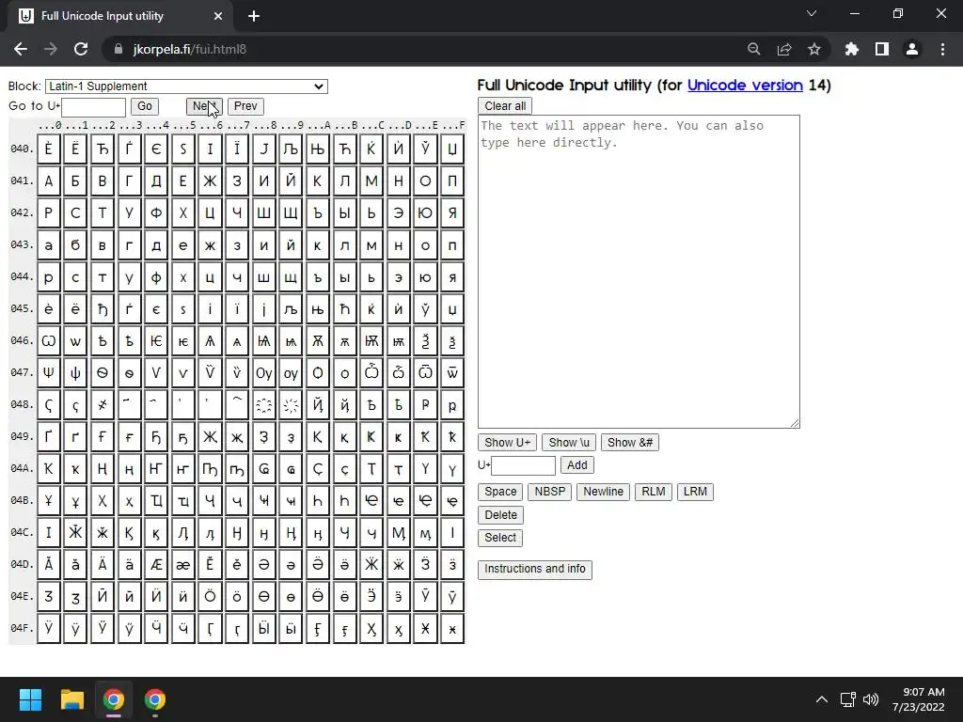Click the Show &# button
963x722 pixels.
(x=629, y=443)
